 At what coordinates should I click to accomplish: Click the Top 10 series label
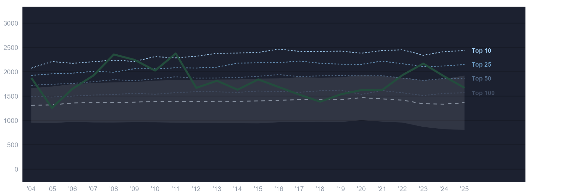pos(481,51)
